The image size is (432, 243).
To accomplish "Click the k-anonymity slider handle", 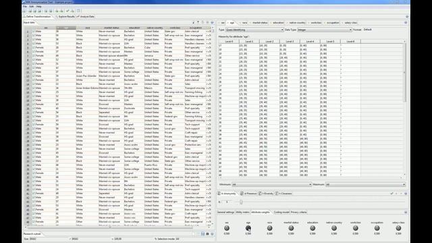I will 241,202.
